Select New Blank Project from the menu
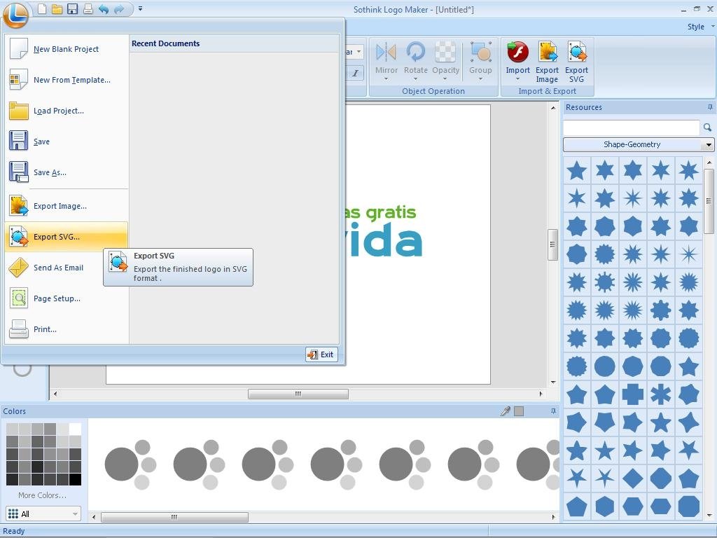717x538 pixels. tap(67, 49)
